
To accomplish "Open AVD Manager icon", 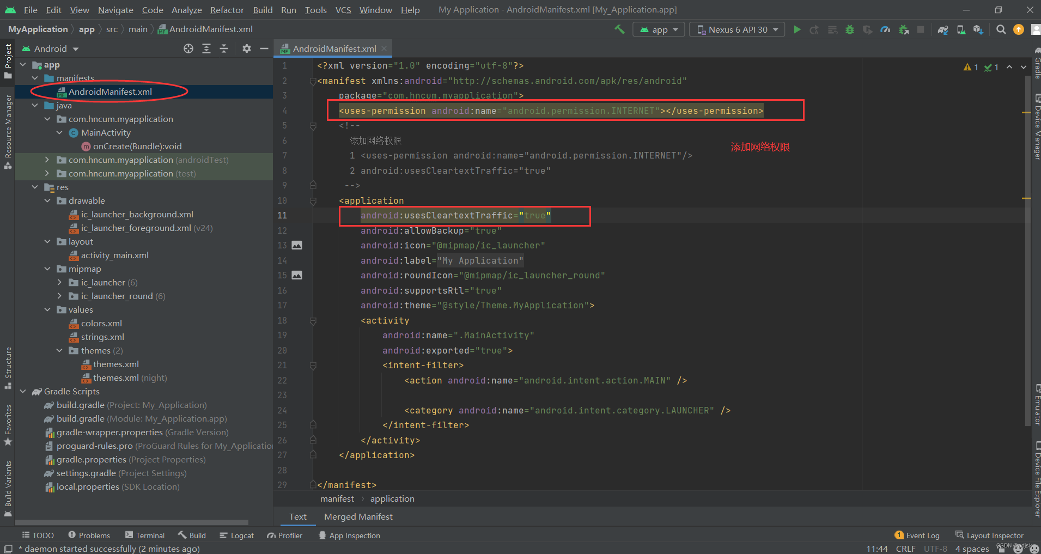I will click(x=961, y=29).
